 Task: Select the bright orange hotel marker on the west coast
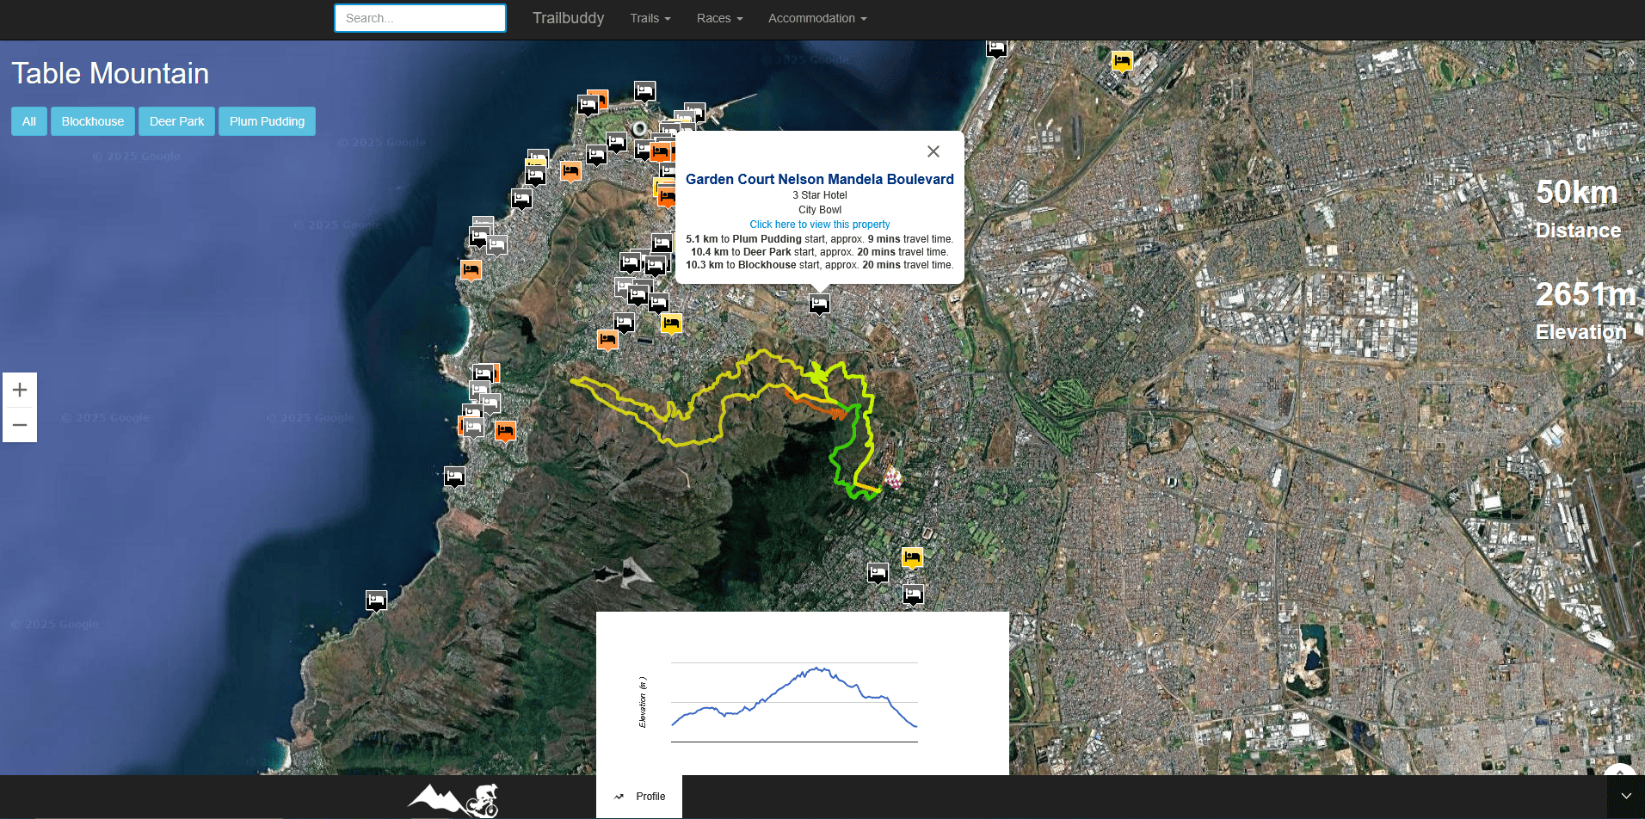click(505, 430)
